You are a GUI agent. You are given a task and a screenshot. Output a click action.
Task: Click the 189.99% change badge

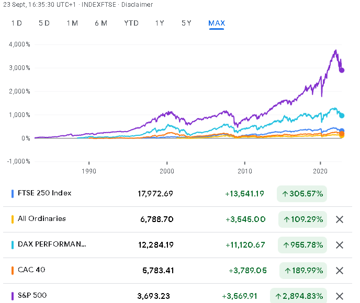tap(303, 271)
